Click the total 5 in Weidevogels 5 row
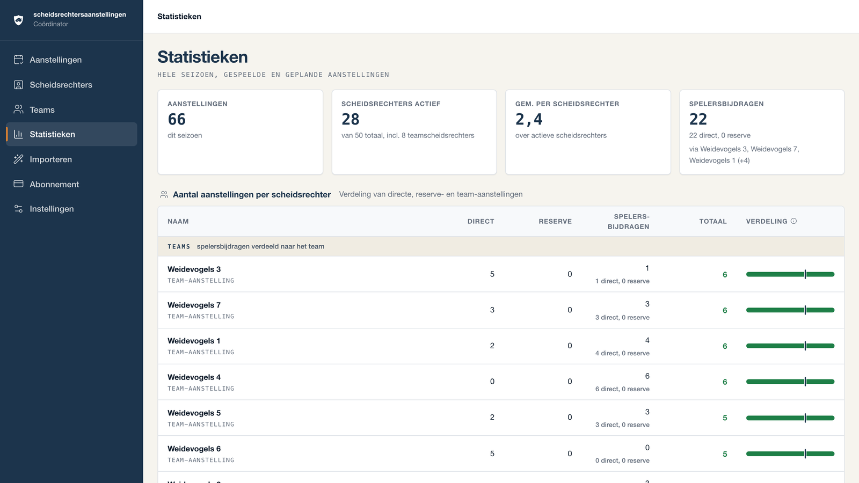Image resolution: width=859 pixels, height=483 pixels. (725, 418)
